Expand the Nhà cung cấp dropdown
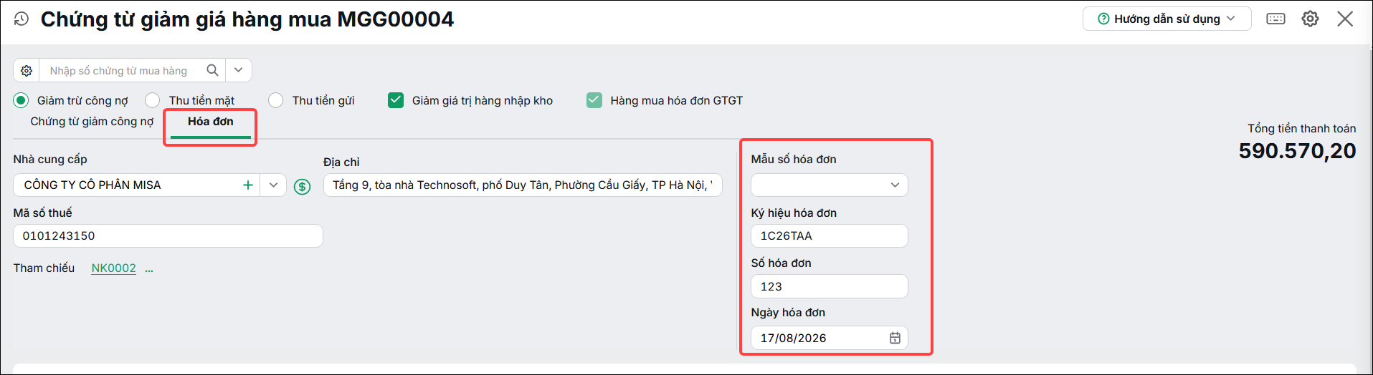Screen dimensions: 1373x375 273,185
